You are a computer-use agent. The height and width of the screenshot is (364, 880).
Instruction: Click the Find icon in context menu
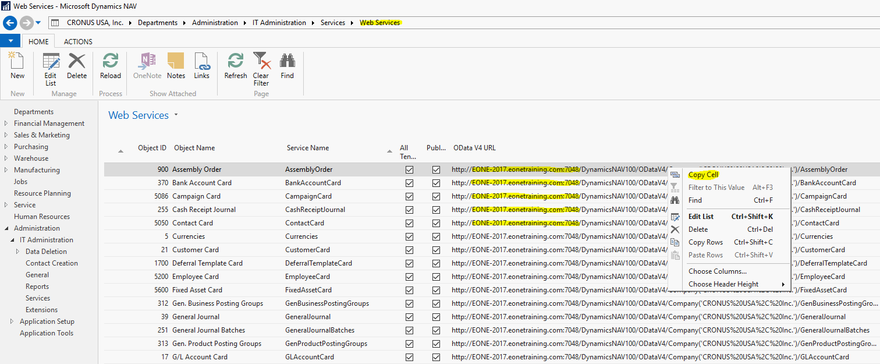pos(675,200)
